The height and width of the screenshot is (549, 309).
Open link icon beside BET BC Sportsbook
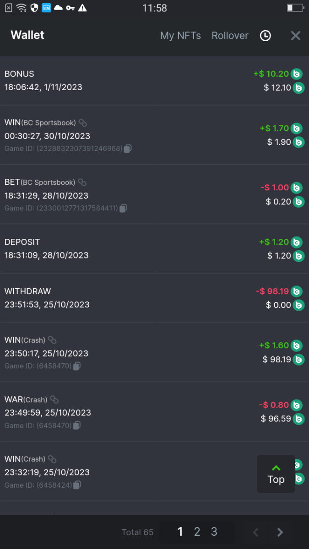(x=82, y=182)
